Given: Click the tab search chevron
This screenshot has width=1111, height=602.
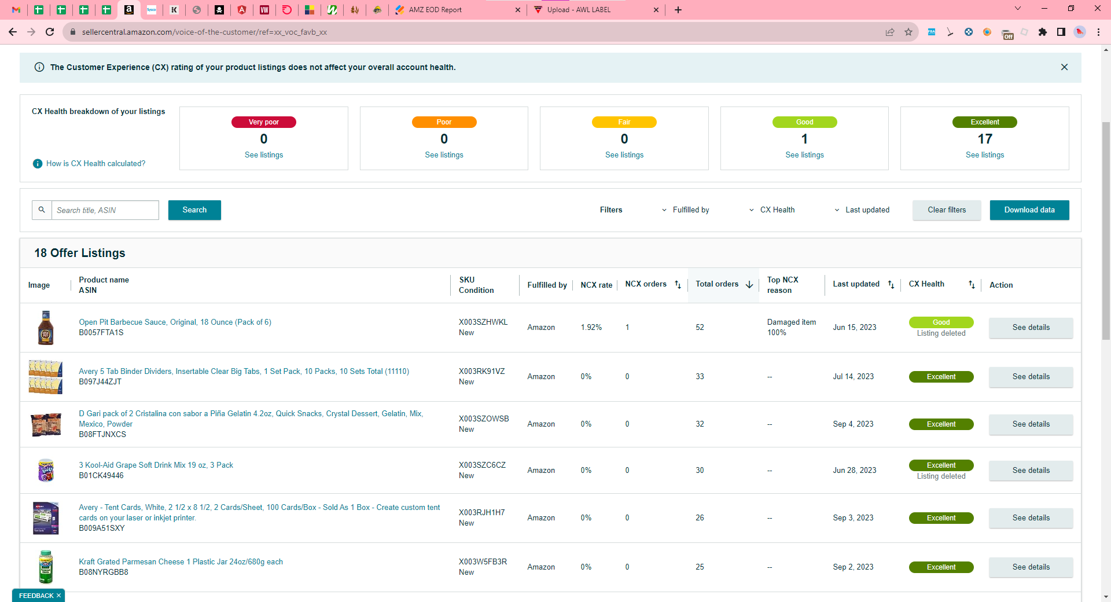Looking at the screenshot, I should 1018,9.
